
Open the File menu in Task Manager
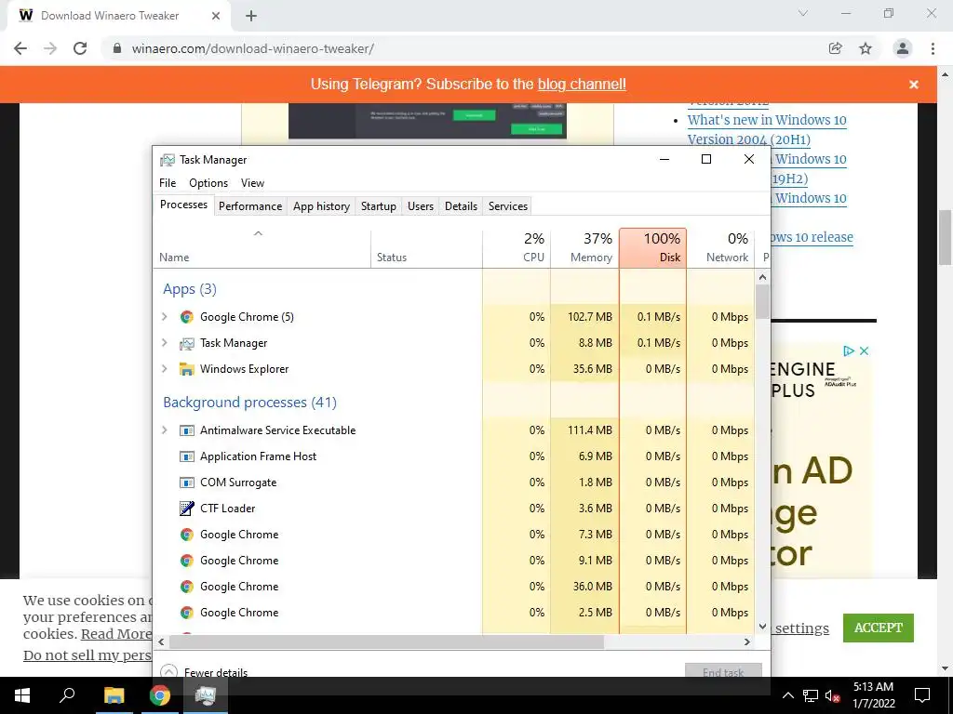(x=168, y=183)
